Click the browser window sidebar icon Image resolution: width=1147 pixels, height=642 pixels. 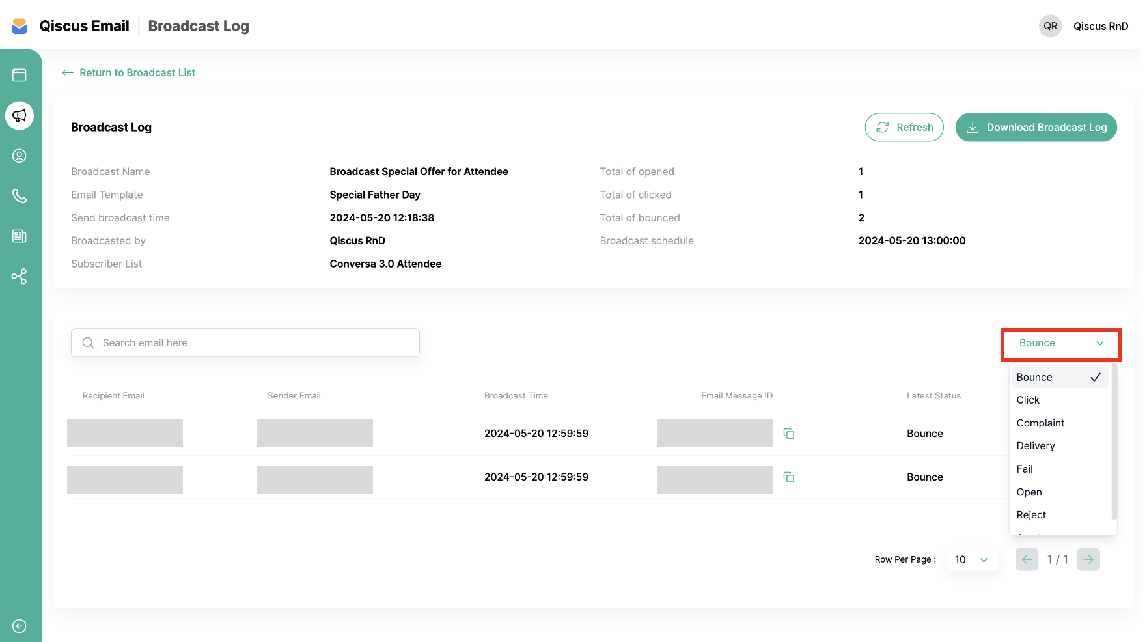(20, 76)
